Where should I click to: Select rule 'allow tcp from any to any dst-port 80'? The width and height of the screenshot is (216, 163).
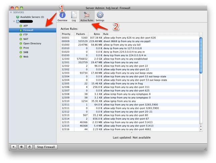[130, 115]
